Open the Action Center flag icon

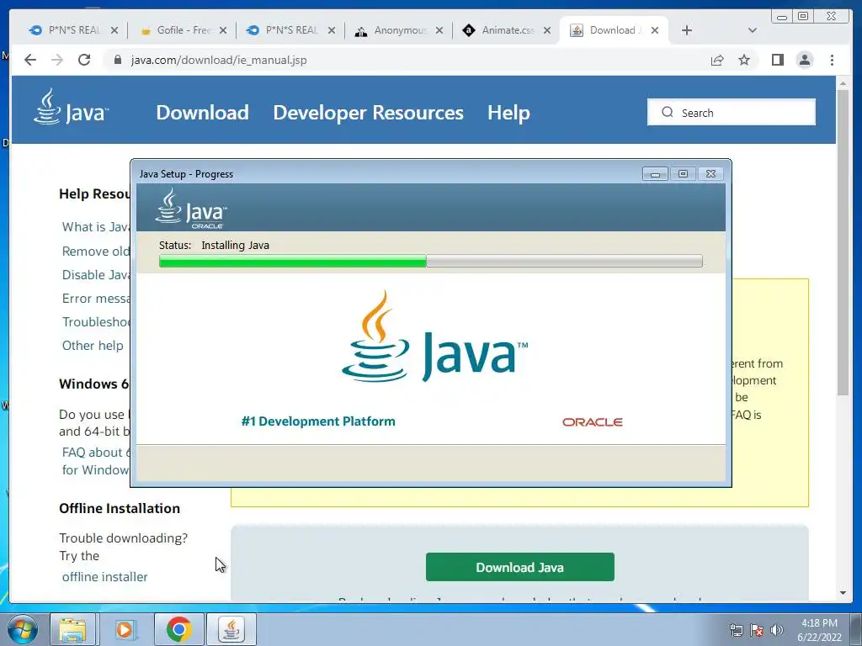pos(757,630)
